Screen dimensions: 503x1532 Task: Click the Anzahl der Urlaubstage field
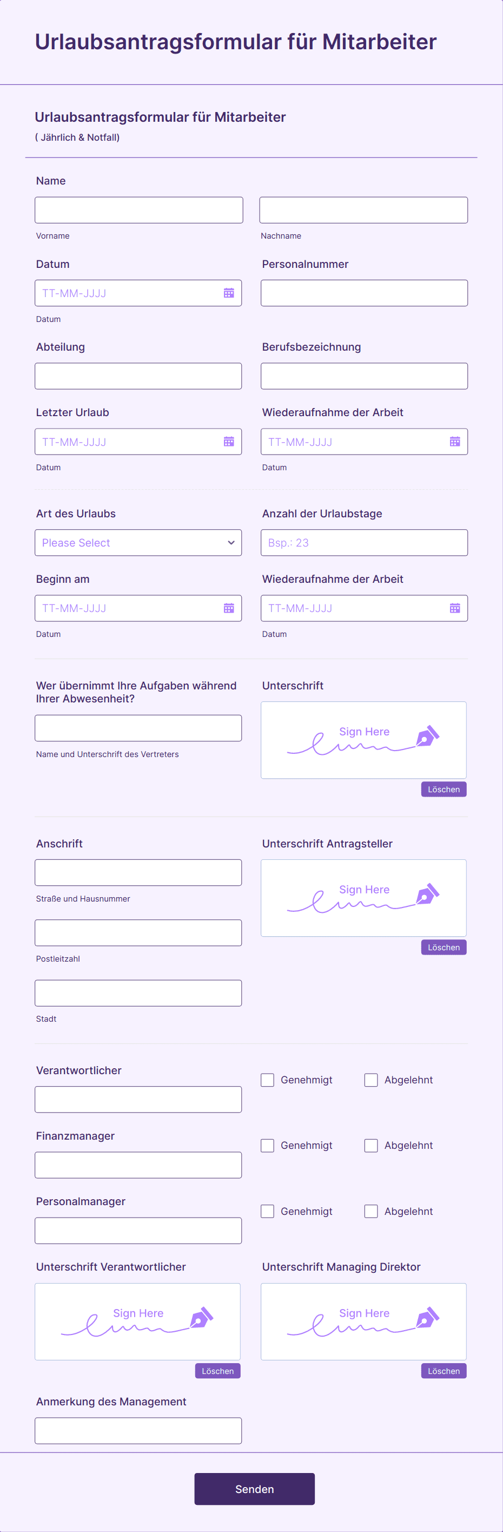pyautogui.click(x=364, y=543)
